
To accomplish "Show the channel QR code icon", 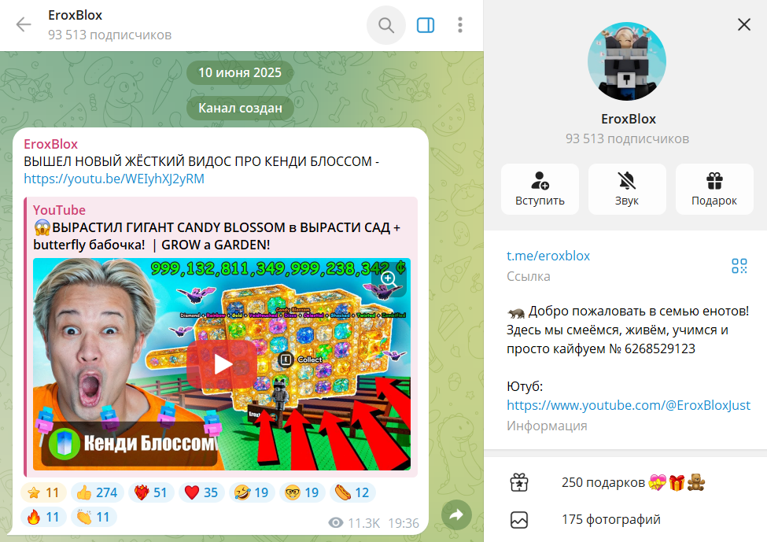I will 739,266.
